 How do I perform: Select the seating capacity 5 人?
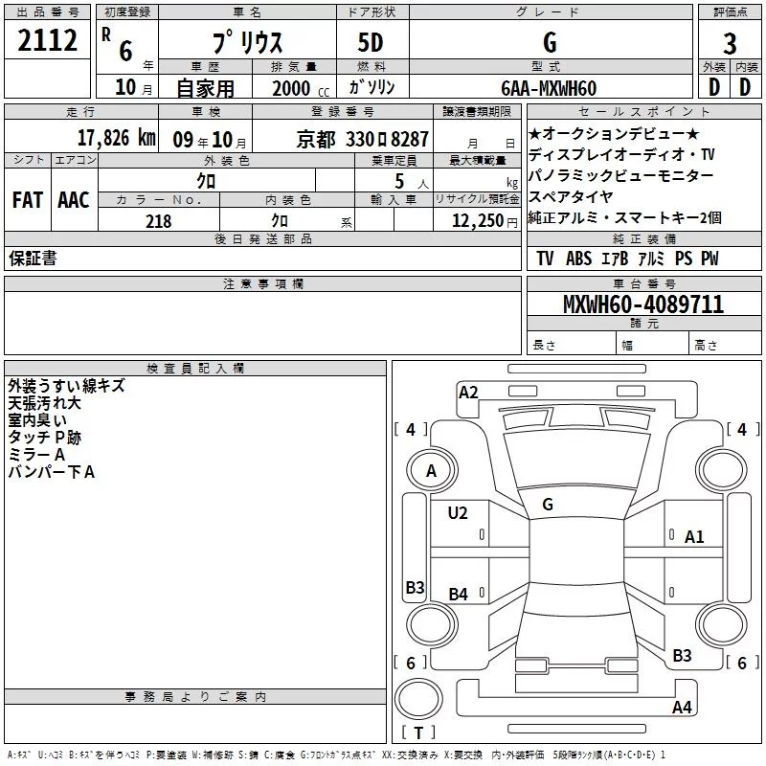pos(412,182)
